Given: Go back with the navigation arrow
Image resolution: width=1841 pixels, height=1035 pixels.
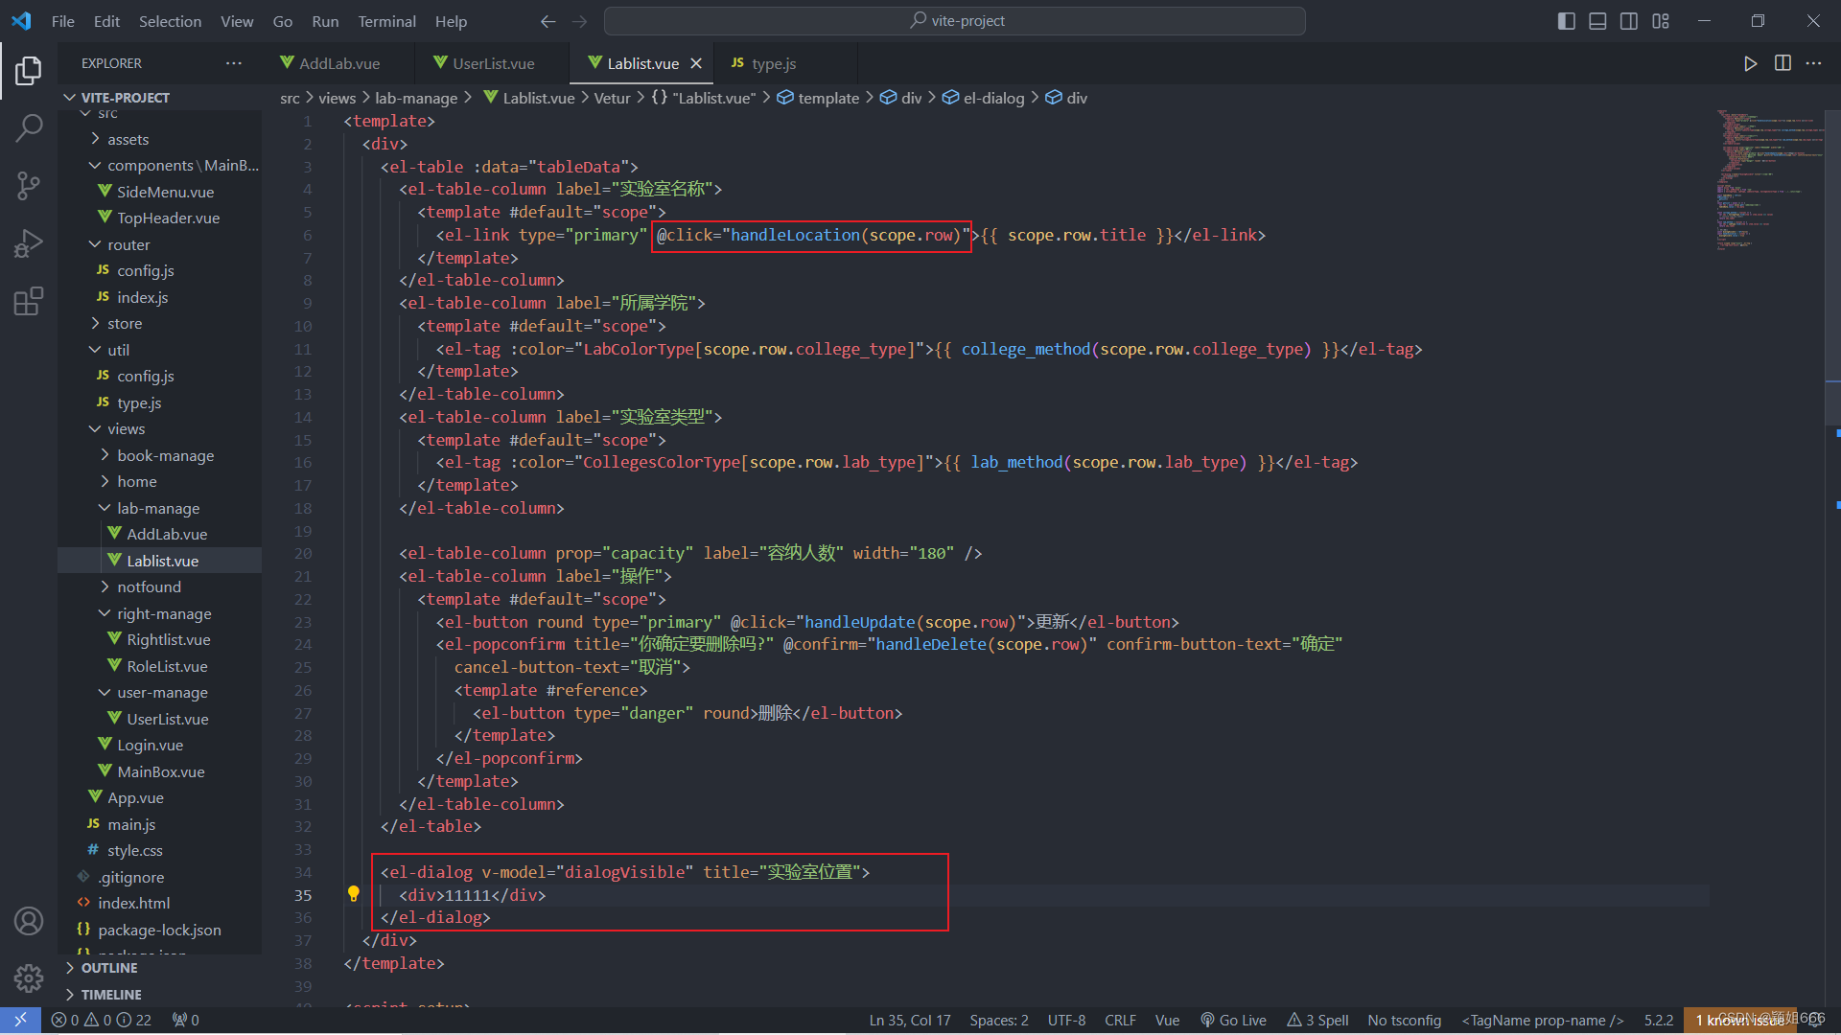Looking at the screenshot, I should coord(548,21).
